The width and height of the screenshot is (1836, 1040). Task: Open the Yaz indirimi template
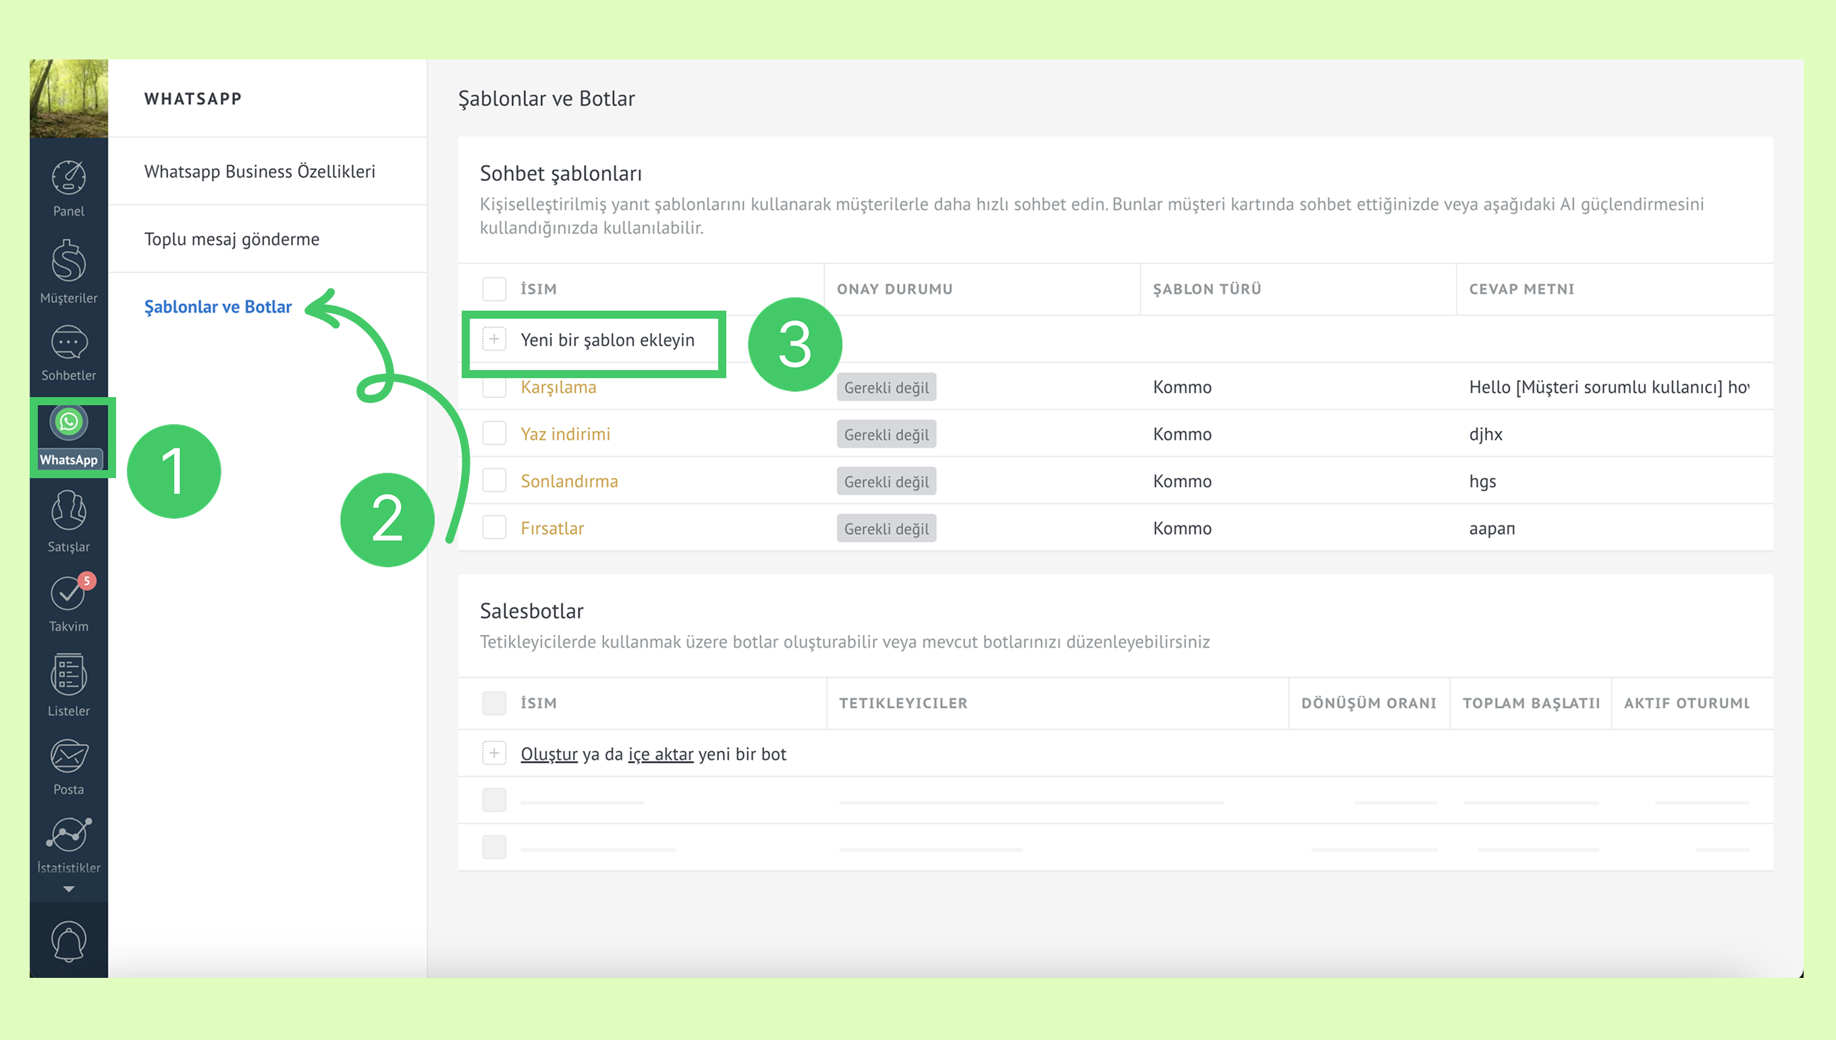566,434
